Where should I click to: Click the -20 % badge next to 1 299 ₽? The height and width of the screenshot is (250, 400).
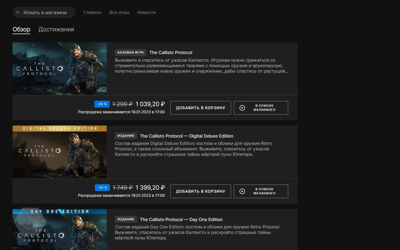pyautogui.click(x=102, y=104)
